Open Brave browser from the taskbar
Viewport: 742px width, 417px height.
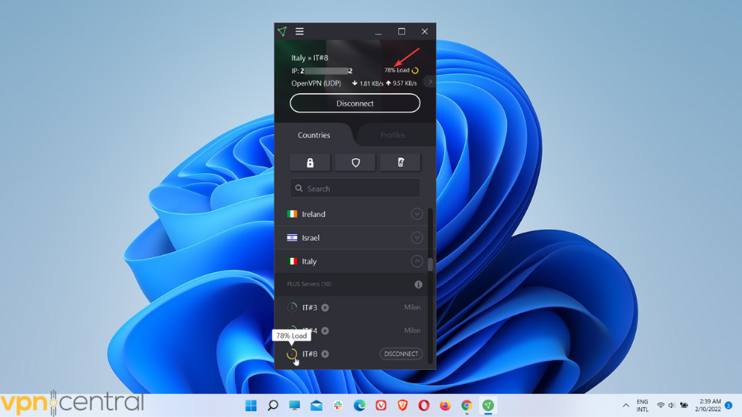[402, 405]
